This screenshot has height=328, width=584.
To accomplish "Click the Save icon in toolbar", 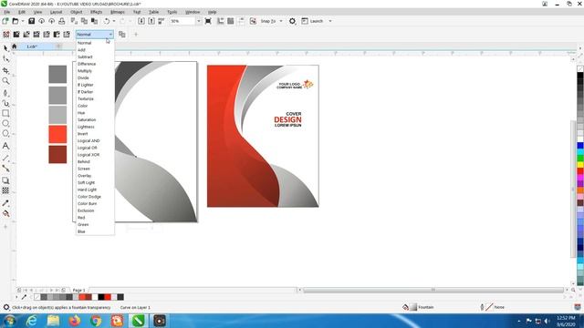I will (x=31, y=21).
